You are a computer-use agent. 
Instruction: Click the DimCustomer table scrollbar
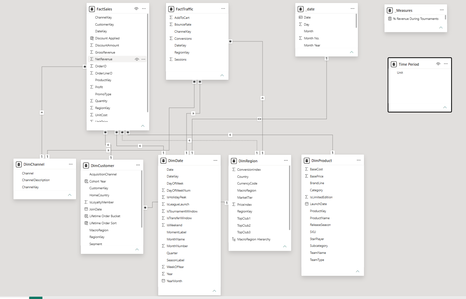point(142,199)
